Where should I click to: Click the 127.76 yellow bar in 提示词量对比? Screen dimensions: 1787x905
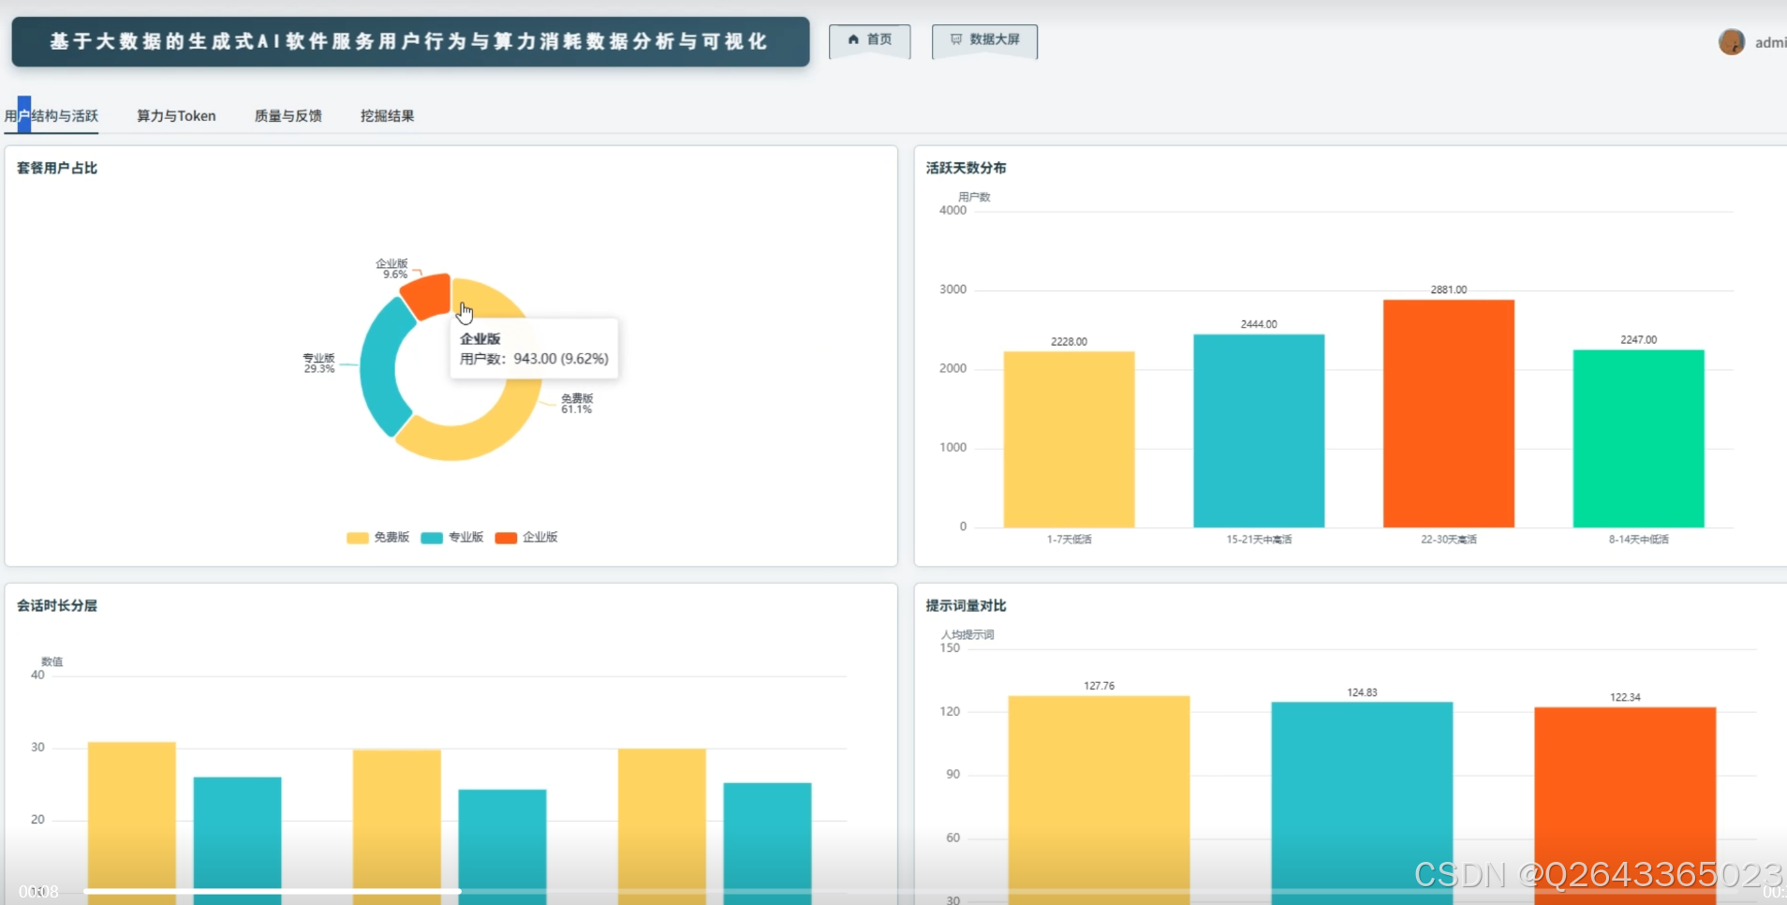coord(1100,800)
